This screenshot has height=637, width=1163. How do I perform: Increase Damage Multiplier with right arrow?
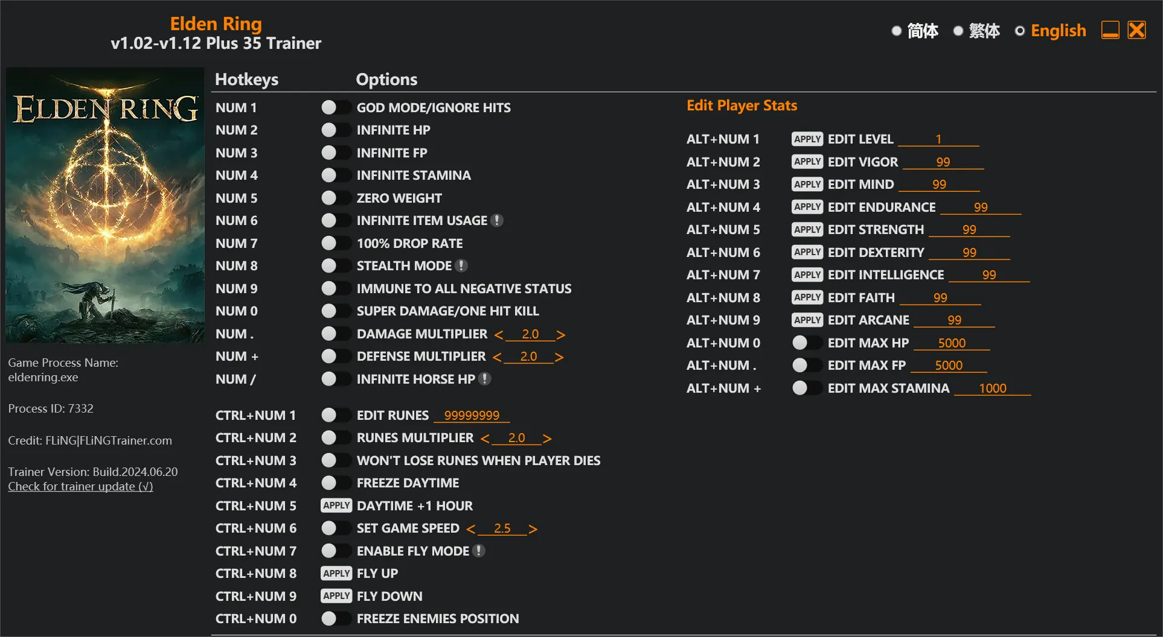point(561,335)
